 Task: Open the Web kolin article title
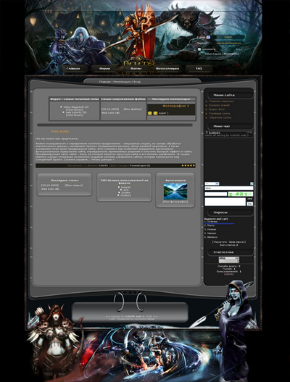coord(59,131)
